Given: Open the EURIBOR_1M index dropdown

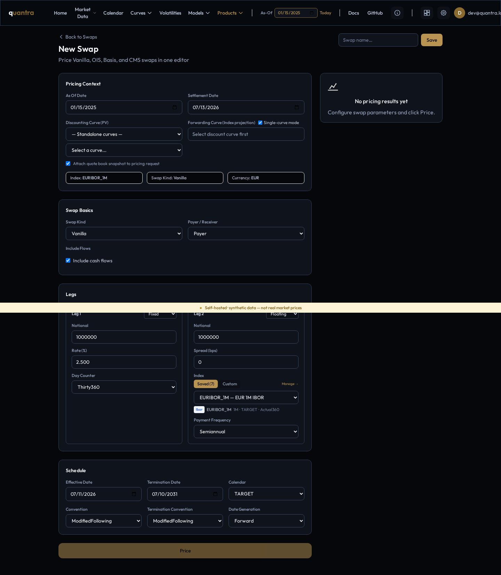Looking at the screenshot, I should click(246, 397).
